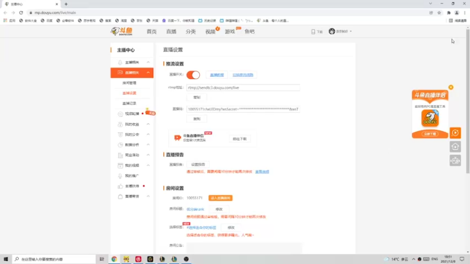The width and height of the screenshot is (470, 264).
Task: Click the 斗鱼直播伴侣 camera icon
Action: coord(177,137)
